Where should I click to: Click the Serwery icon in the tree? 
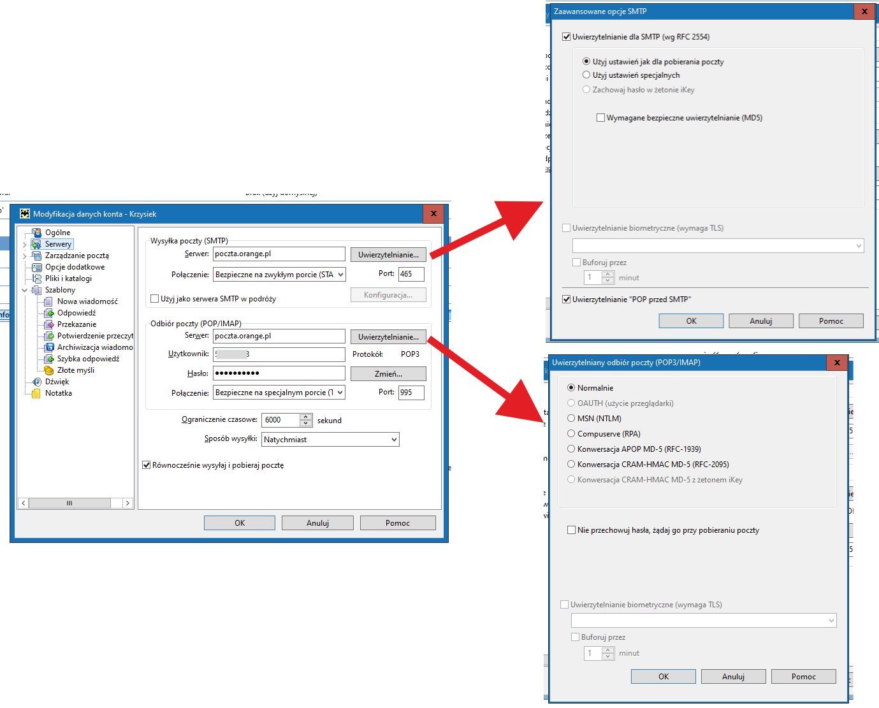pos(37,244)
